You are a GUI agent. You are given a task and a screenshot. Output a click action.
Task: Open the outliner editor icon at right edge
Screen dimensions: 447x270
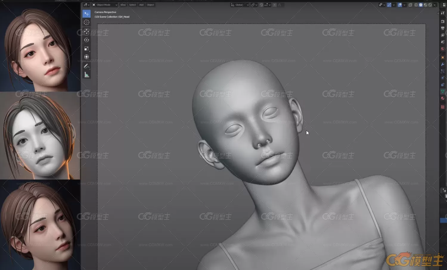coord(444,190)
